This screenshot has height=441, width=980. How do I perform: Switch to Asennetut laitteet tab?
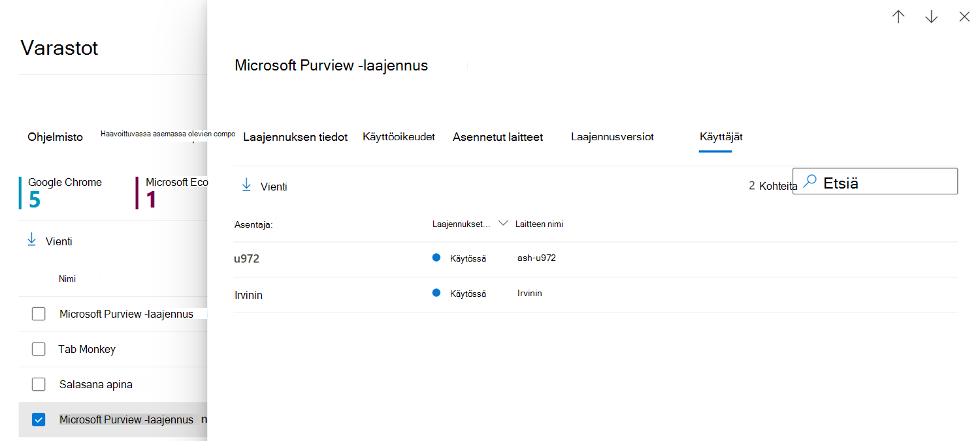tap(498, 137)
